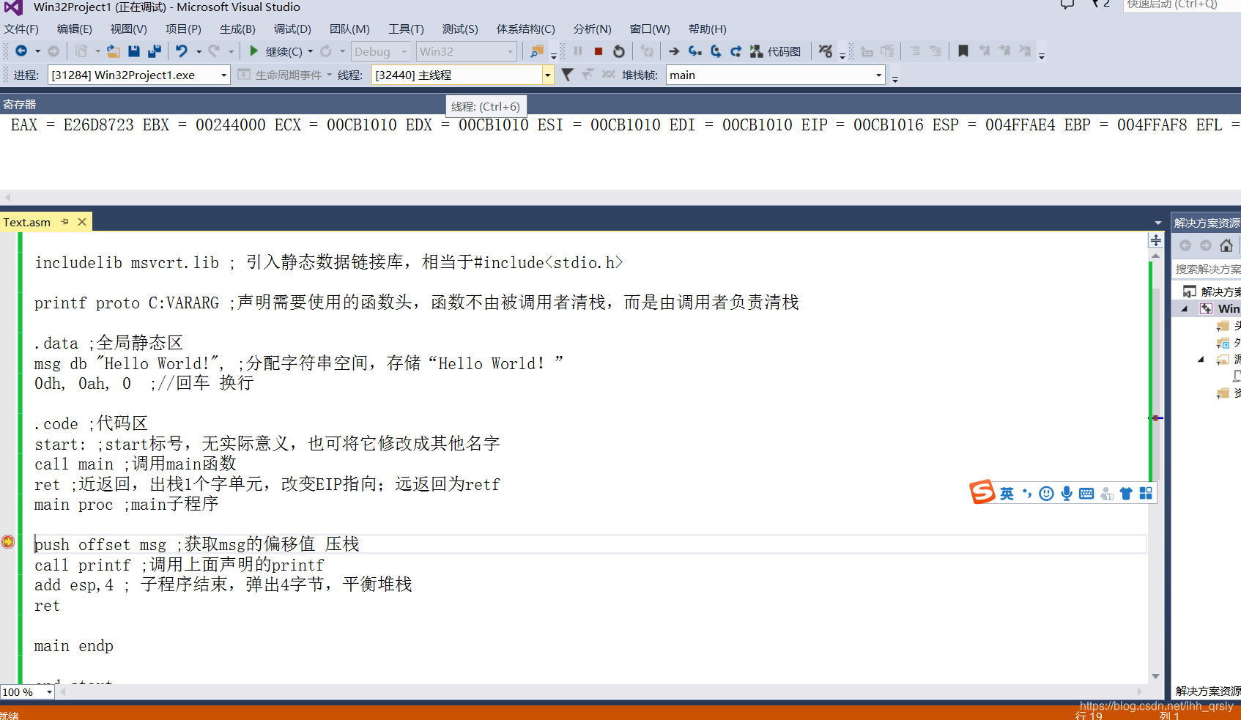Open the Undo history dropdown arrow
The width and height of the screenshot is (1241, 720).
(199, 51)
